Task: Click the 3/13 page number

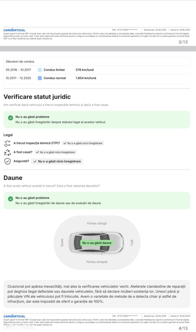Action: click(x=183, y=42)
